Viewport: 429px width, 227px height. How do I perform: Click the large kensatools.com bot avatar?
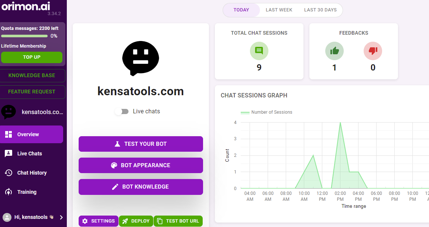(141, 58)
